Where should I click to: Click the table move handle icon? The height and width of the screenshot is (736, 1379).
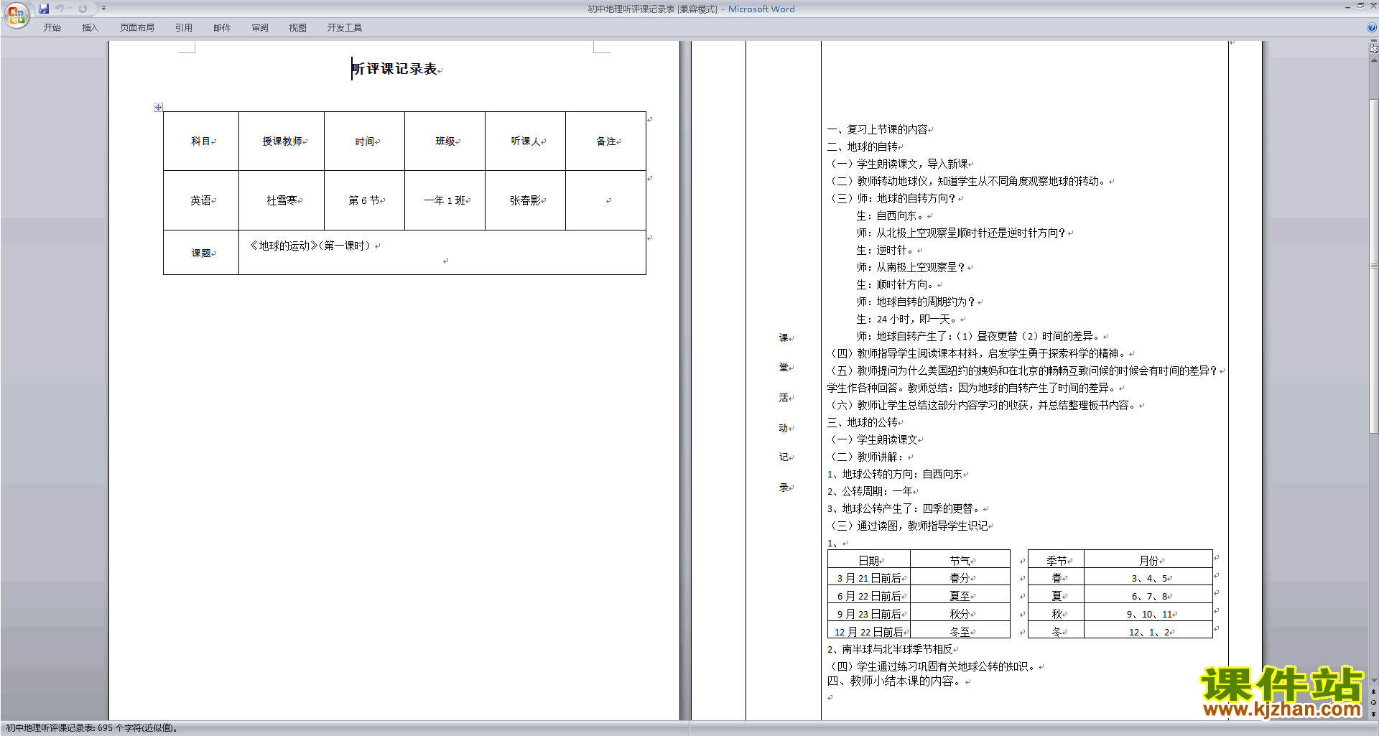pyautogui.click(x=158, y=107)
